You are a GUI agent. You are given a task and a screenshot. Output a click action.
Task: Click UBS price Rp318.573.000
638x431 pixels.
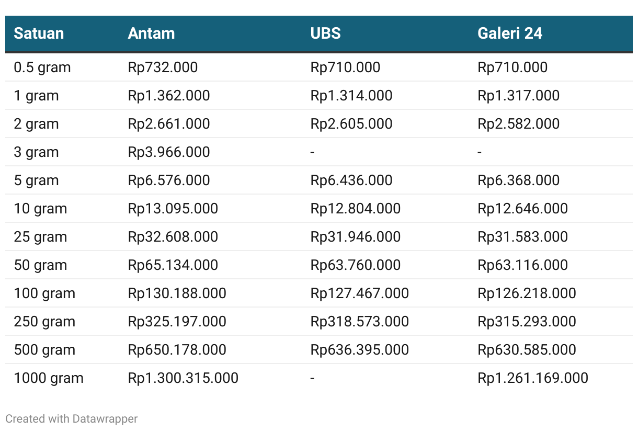pyautogui.click(x=360, y=322)
